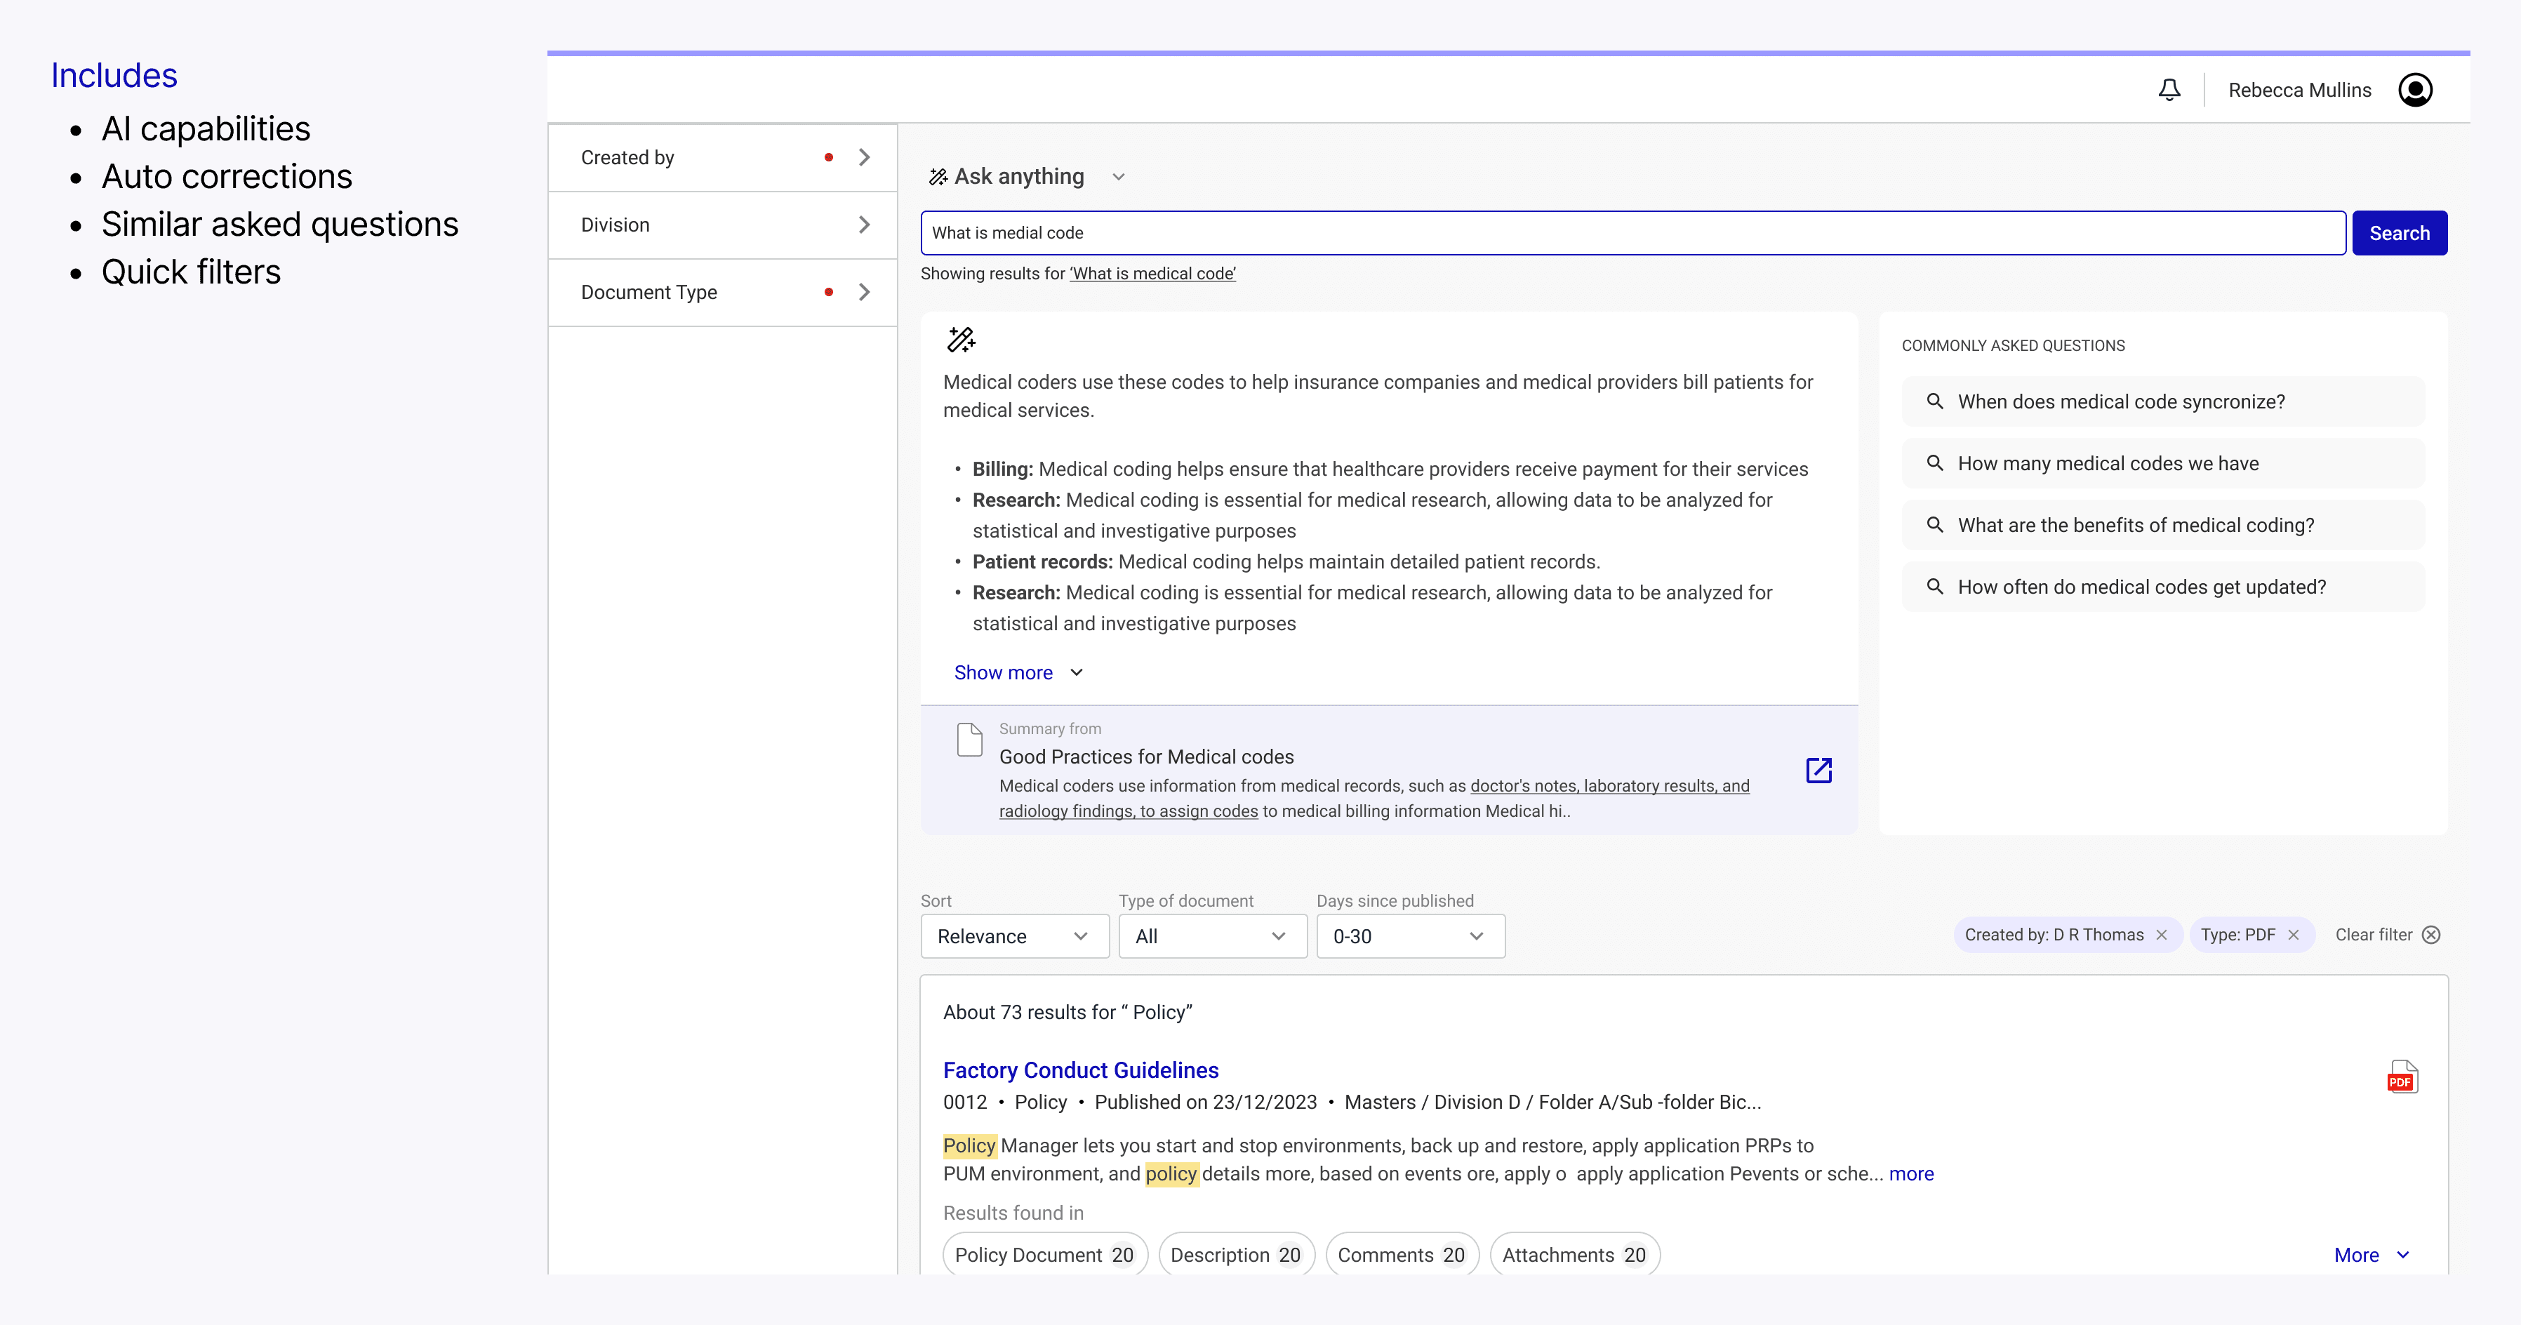Screen dimensions: 2521x1325
Task: Remove the Created by D R Thomas filter chip
Action: point(2162,935)
